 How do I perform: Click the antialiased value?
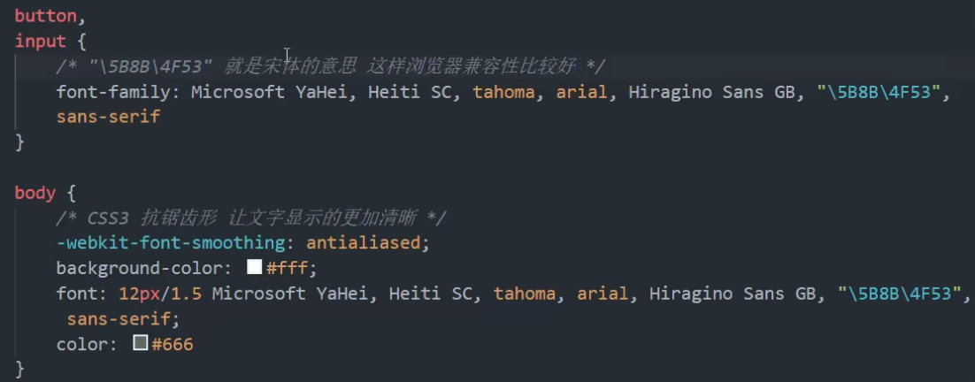tap(364, 243)
